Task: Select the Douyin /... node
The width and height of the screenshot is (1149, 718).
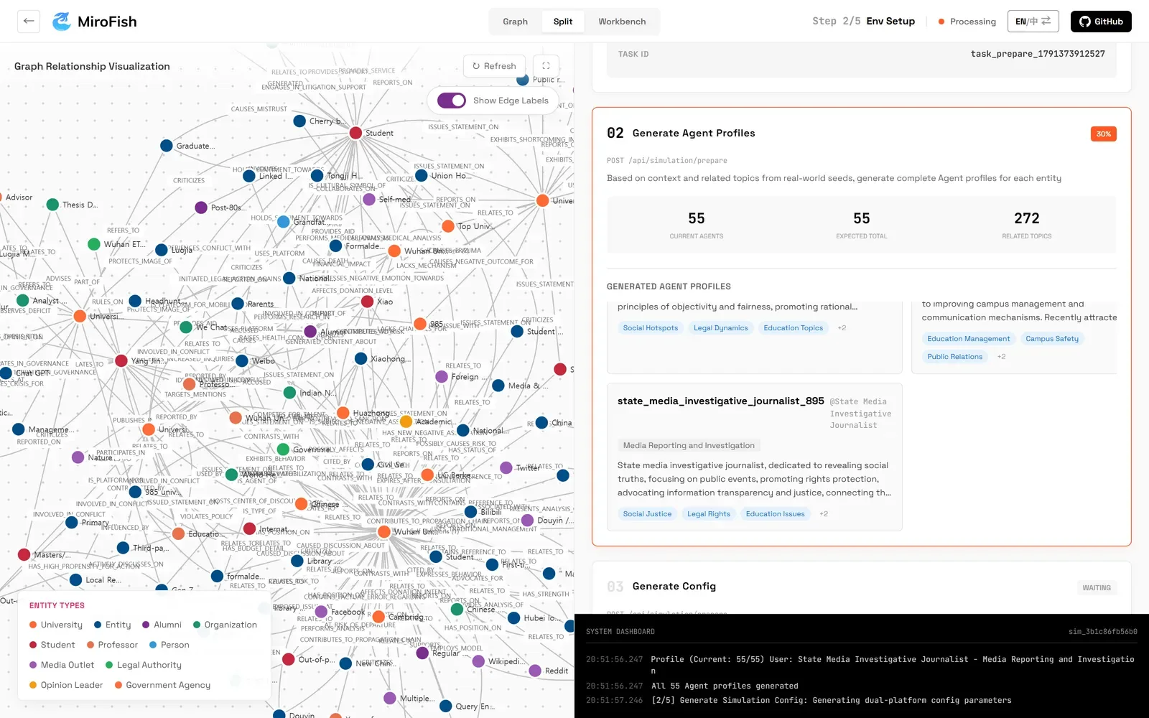Action: [527, 521]
